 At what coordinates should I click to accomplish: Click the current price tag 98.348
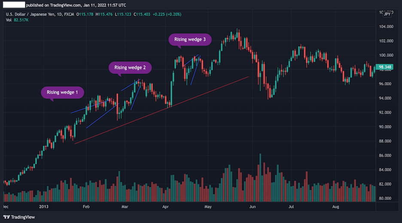[384, 67]
